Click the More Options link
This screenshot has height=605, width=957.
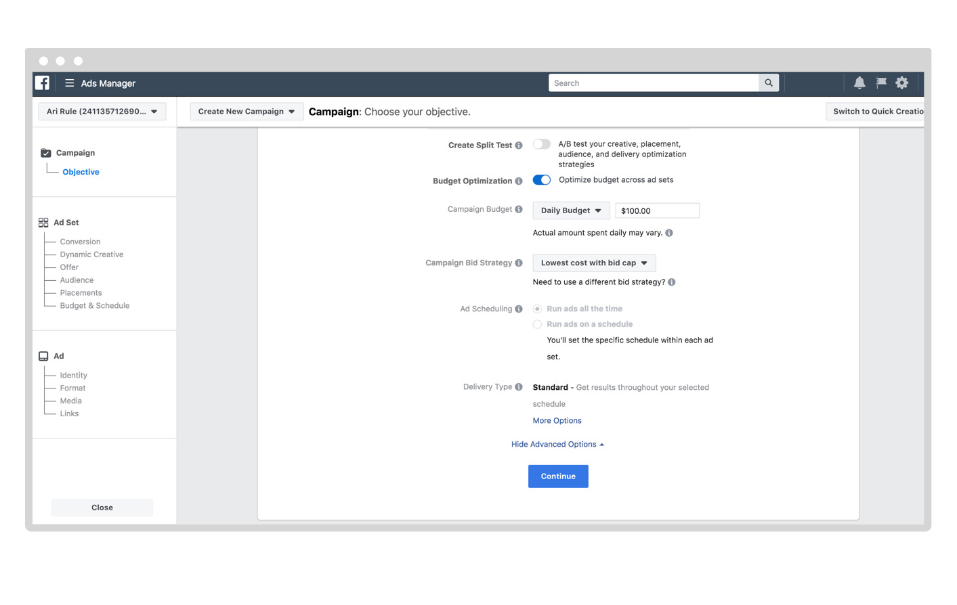(557, 421)
